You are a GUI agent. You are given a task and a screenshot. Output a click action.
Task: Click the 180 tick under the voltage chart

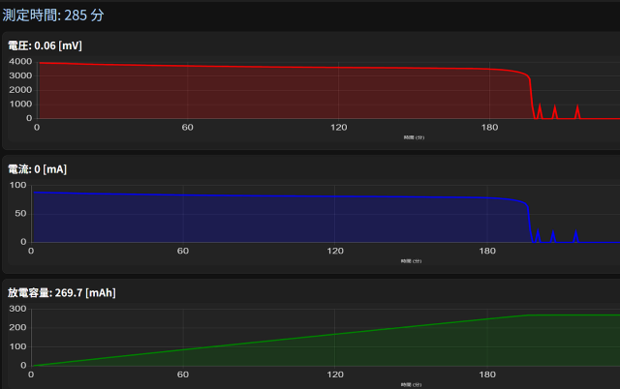pos(489,128)
